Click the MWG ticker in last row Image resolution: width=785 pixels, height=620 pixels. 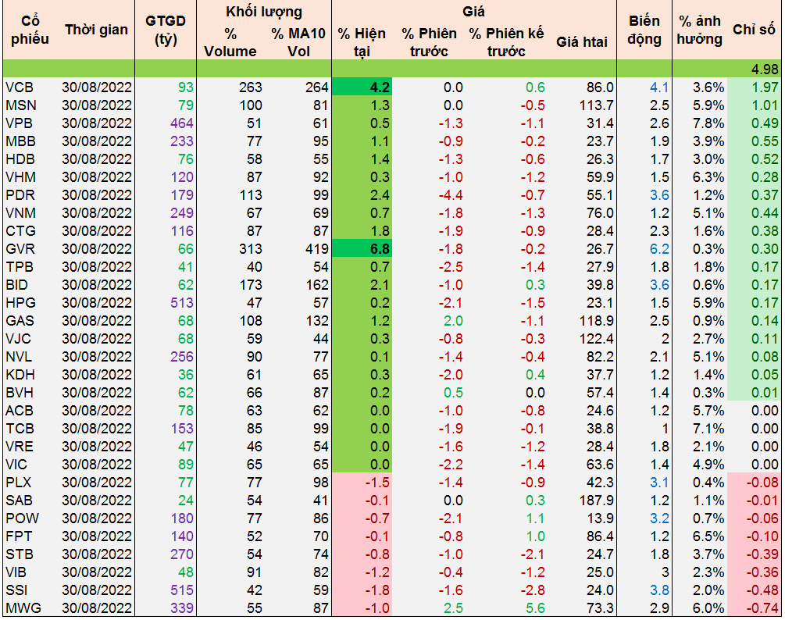click(23, 608)
